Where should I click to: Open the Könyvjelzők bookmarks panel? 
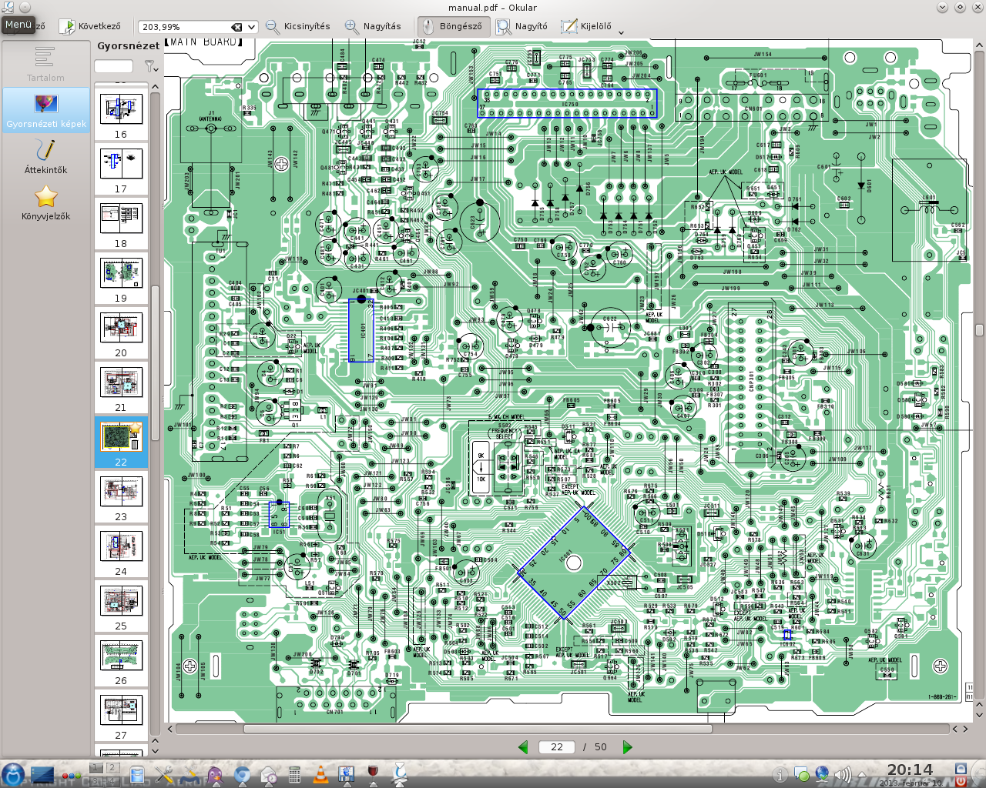46,203
